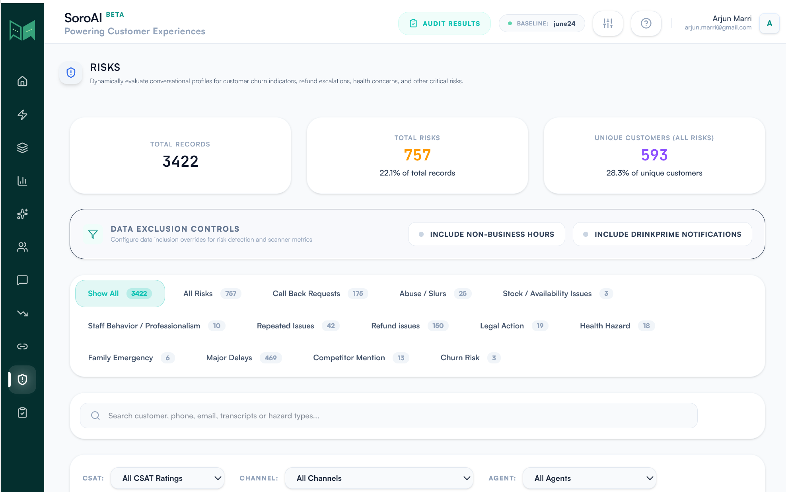Click the Arjun Marri account name

pos(732,18)
